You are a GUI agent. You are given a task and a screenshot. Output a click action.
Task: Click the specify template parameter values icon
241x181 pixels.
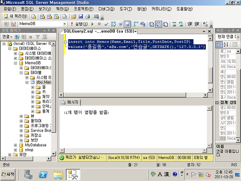click(x=205, y=24)
